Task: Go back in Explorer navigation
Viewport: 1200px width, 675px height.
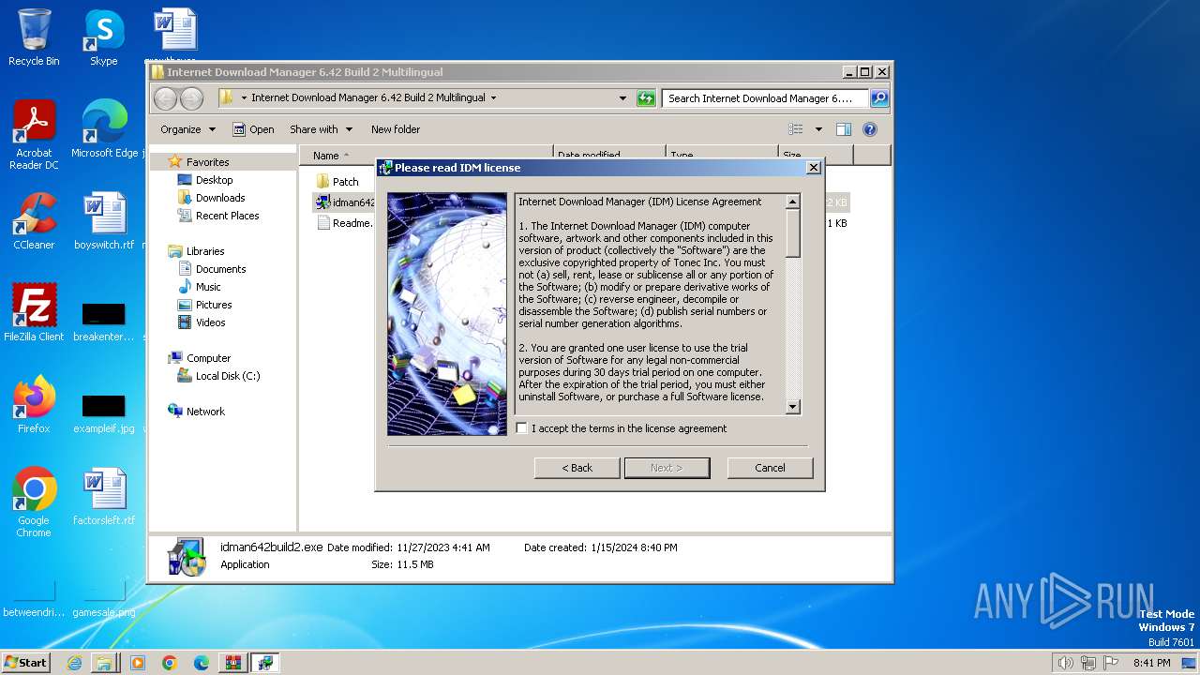Action: pos(165,98)
